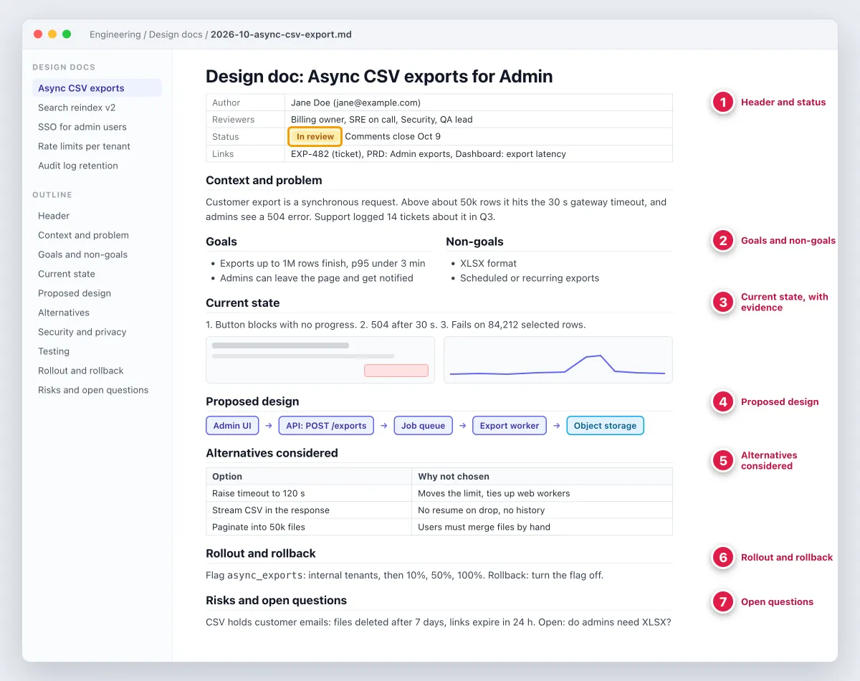Image resolution: width=860 pixels, height=681 pixels.
Task: Open the latency chart thumbnail
Action: [558, 360]
